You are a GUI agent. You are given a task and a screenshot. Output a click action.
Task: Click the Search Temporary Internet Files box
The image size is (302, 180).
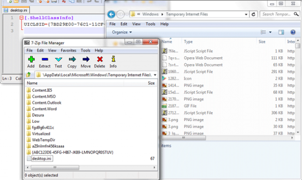coord(277,14)
